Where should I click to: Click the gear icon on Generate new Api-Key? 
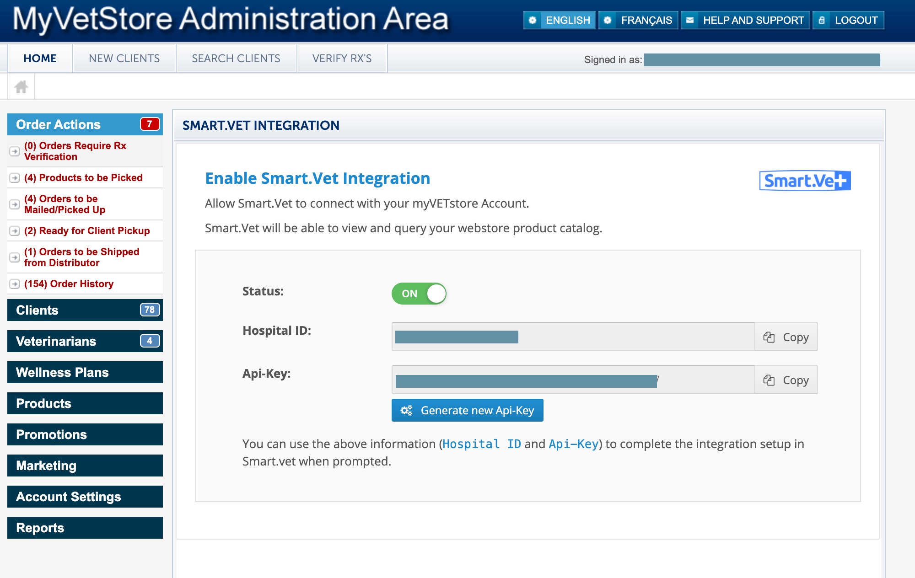(x=406, y=410)
